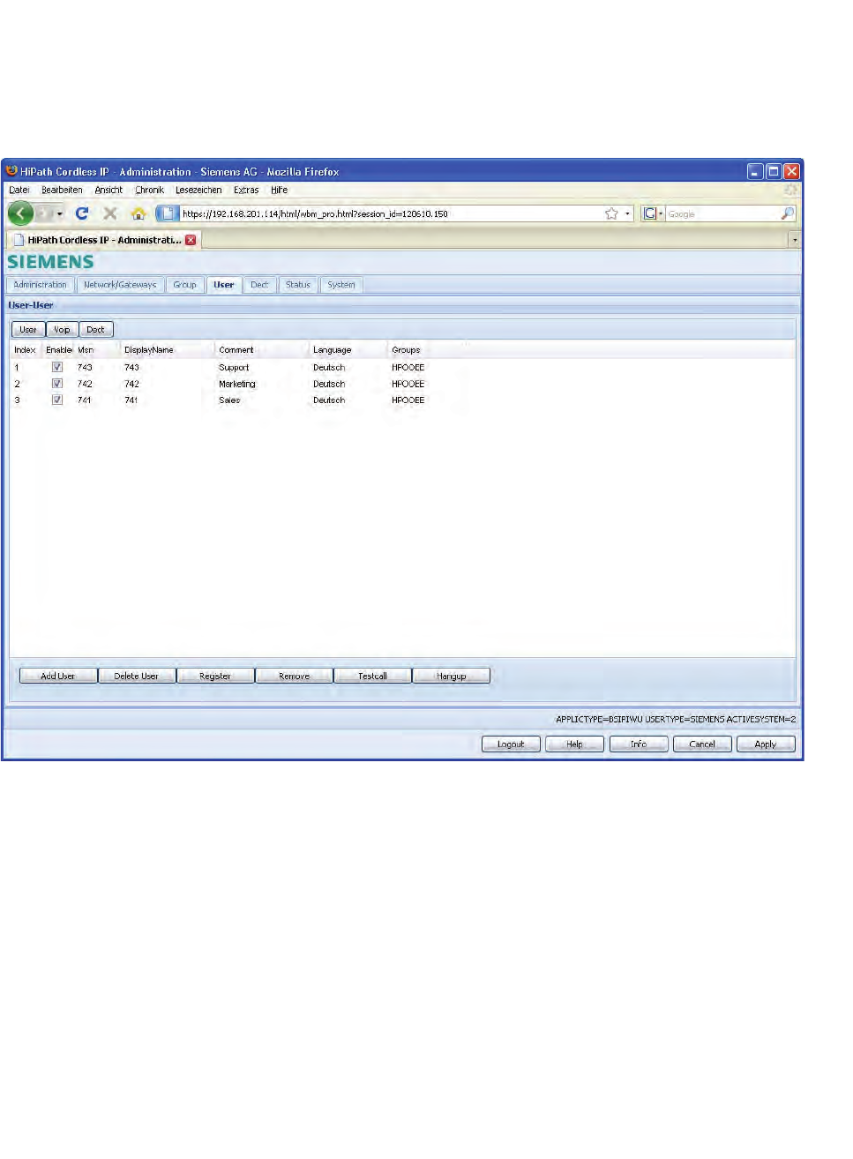Toggle Enable checkbox for user 742

tap(57, 384)
